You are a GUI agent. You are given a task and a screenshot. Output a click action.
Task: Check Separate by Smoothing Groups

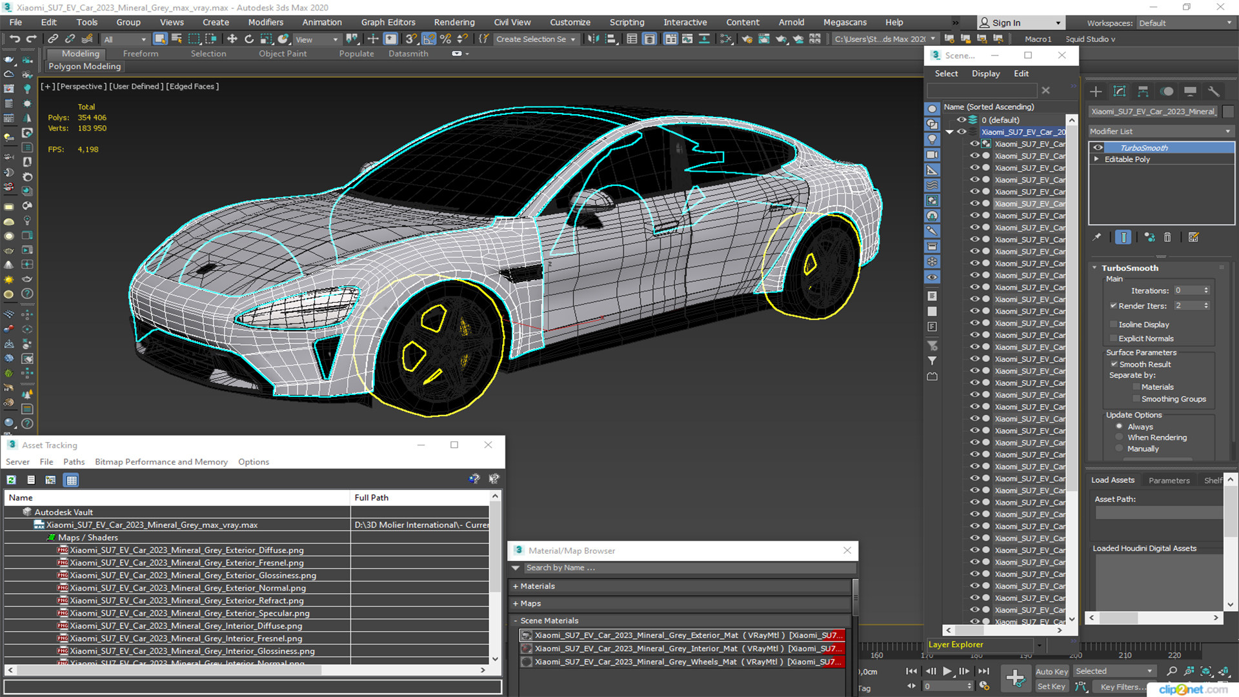[x=1136, y=399]
